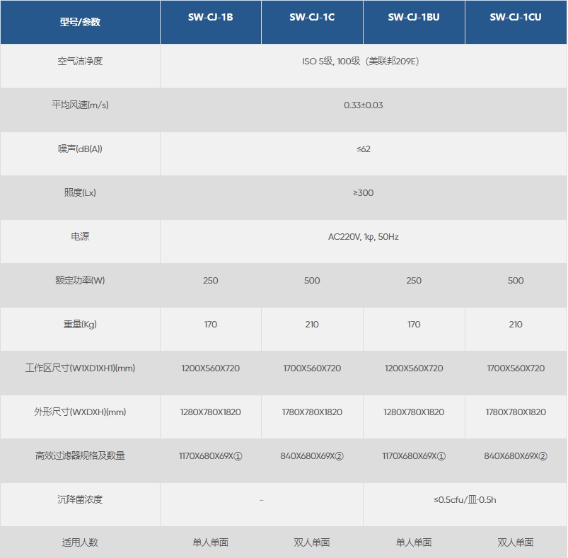Click the ≤0.5cfu/皿·0.5h value cell

point(465,500)
